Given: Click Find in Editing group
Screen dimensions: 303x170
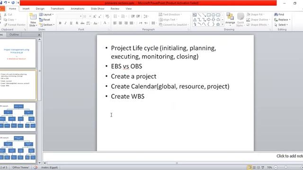Looking at the screenshot, I should pos(279,15).
